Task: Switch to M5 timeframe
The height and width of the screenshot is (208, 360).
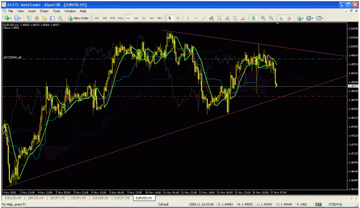Action: tap(105, 18)
